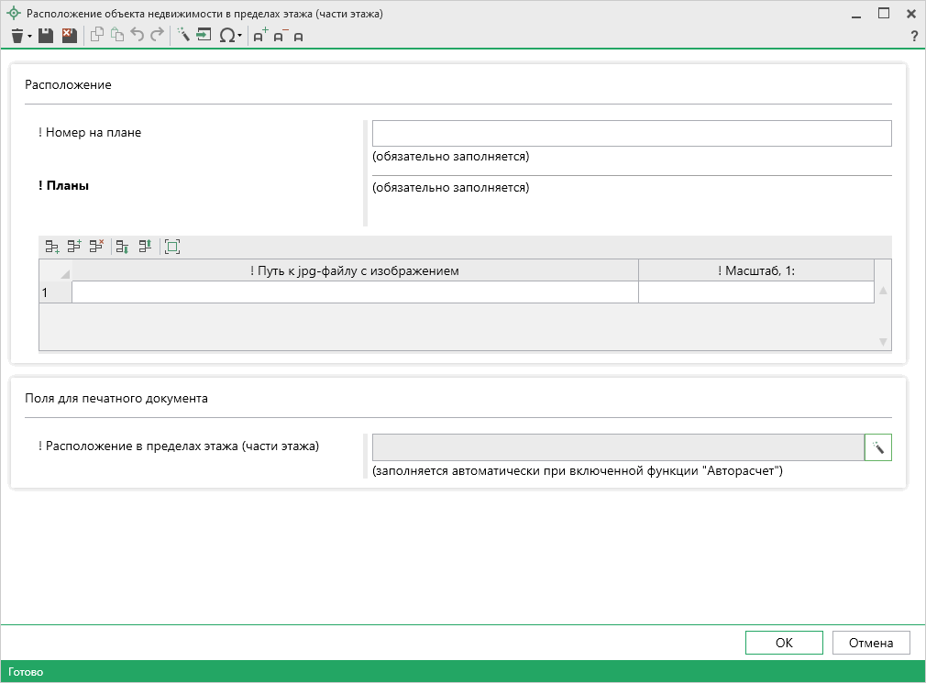Click the Save floppy disk icon

click(x=46, y=36)
